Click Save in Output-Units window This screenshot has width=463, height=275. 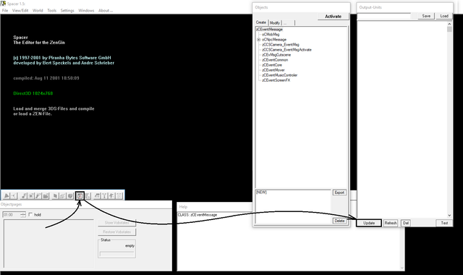(426, 16)
